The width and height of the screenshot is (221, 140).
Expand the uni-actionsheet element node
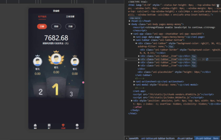(x=134, y=81)
